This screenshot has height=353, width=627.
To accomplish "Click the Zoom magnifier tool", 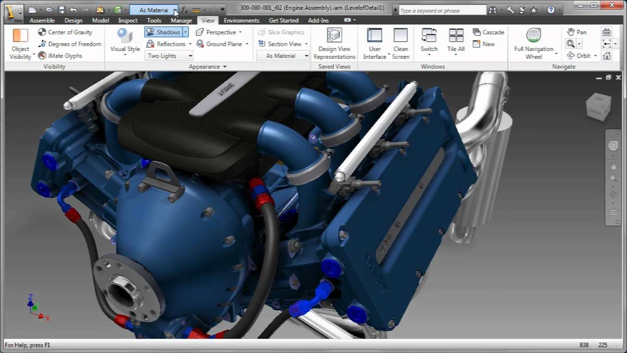I will click(x=571, y=44).
